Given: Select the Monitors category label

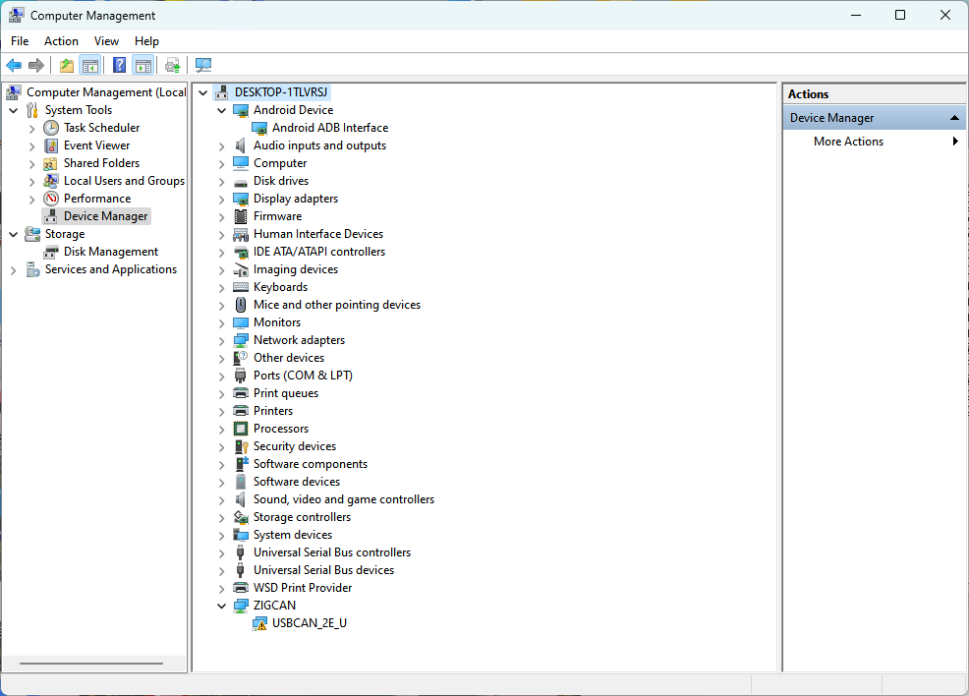Looking at the screenshot, I should [x=277, y=322].
